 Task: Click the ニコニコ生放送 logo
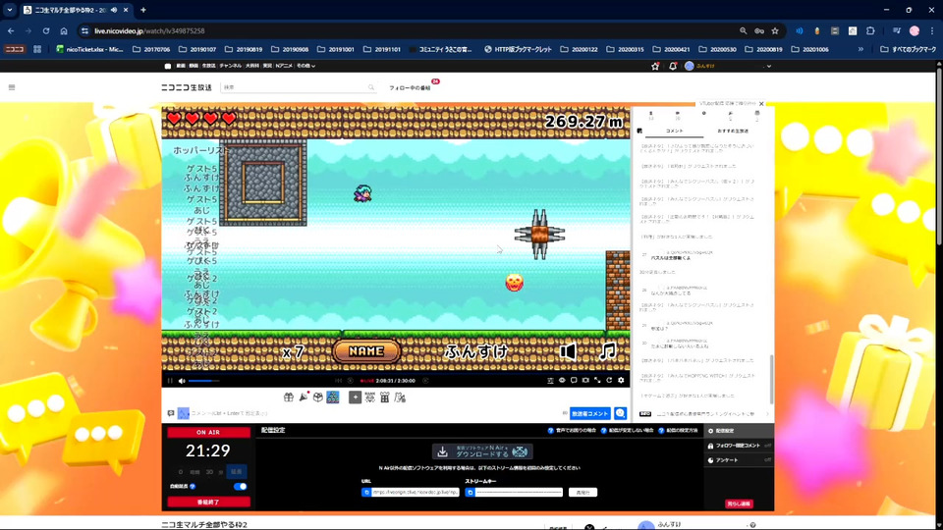[187, 87]
